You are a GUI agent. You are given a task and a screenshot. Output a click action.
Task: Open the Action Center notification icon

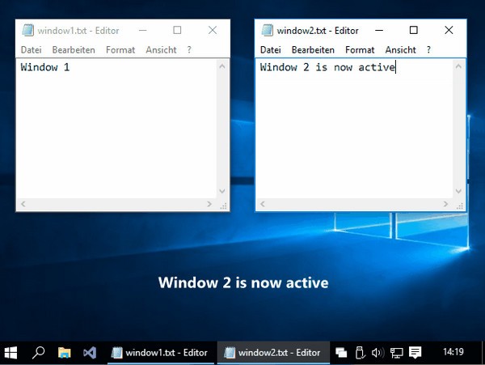click(x=415, y=352)
